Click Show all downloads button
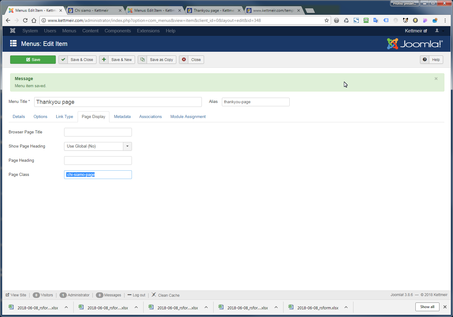The width and height of the screenshot is (453, 317). [x=427, y=307]
